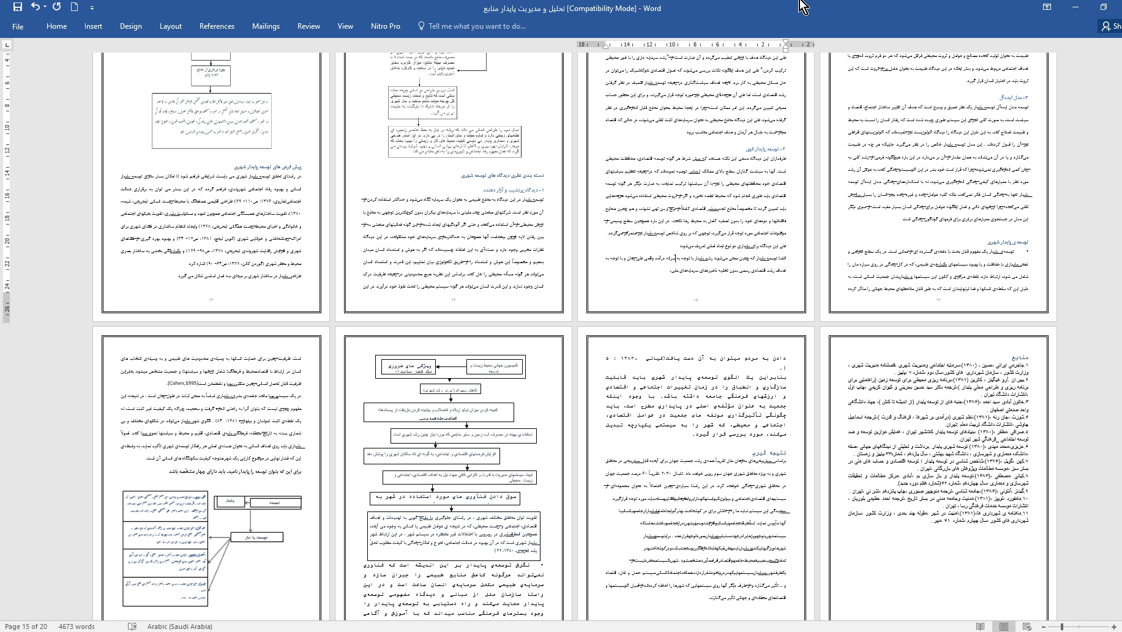
Task: Click the ruler tab selector icon
Action: [7, 45]
